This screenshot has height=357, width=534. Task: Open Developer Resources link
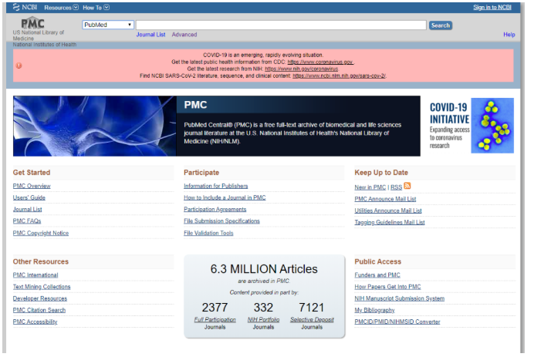tap(40, 298)
